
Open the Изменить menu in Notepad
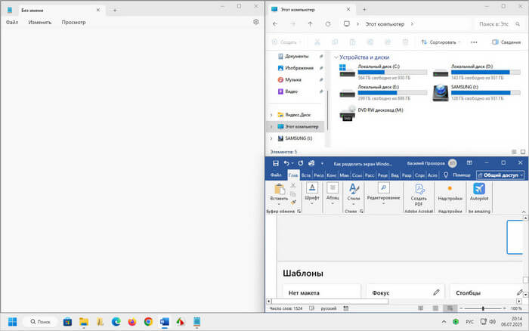tap(39, 22)
